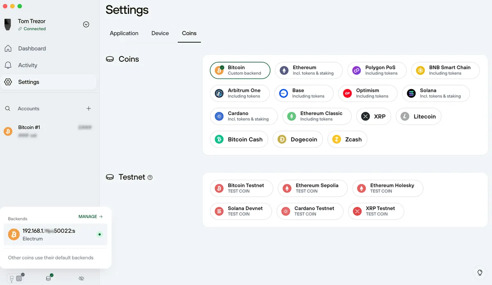Switch to the Application tab

pos(124,33)
